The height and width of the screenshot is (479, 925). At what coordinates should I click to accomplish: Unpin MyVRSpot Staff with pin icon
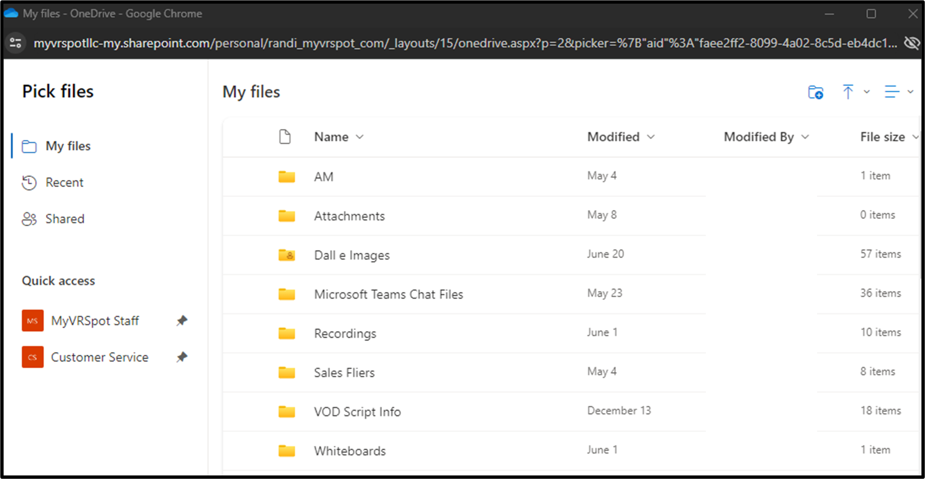coord(182,321)
